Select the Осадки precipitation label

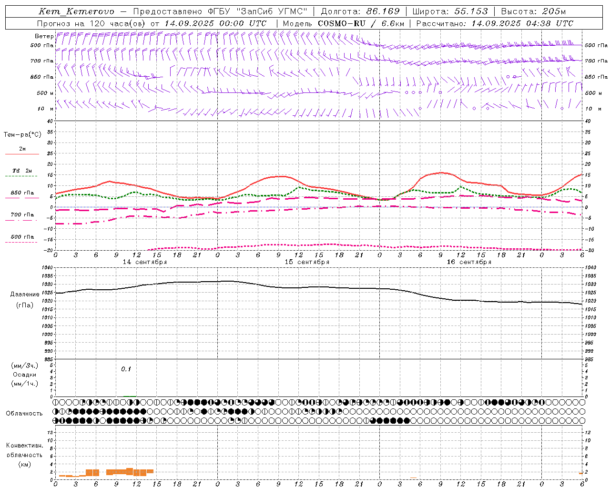point(25,375)
